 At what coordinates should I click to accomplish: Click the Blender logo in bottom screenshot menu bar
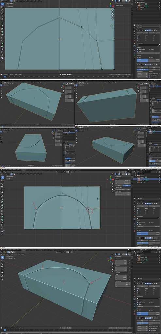coord(2,250)
